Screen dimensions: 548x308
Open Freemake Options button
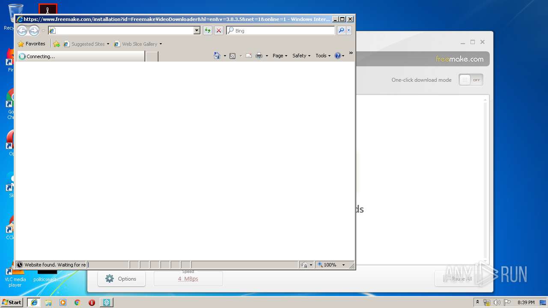coord(122,278)
